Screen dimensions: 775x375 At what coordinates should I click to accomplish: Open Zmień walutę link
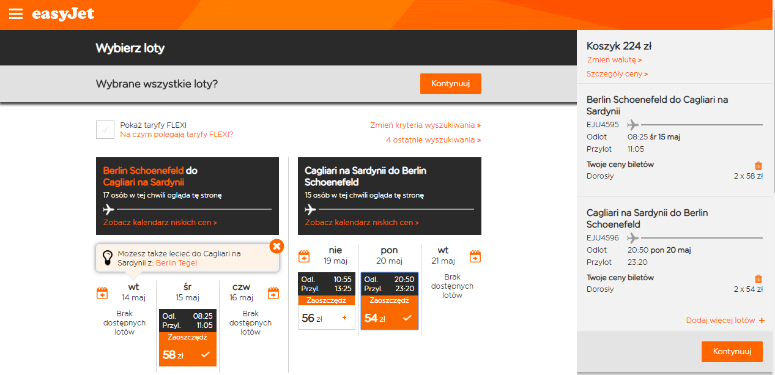[x=614, y=60]
